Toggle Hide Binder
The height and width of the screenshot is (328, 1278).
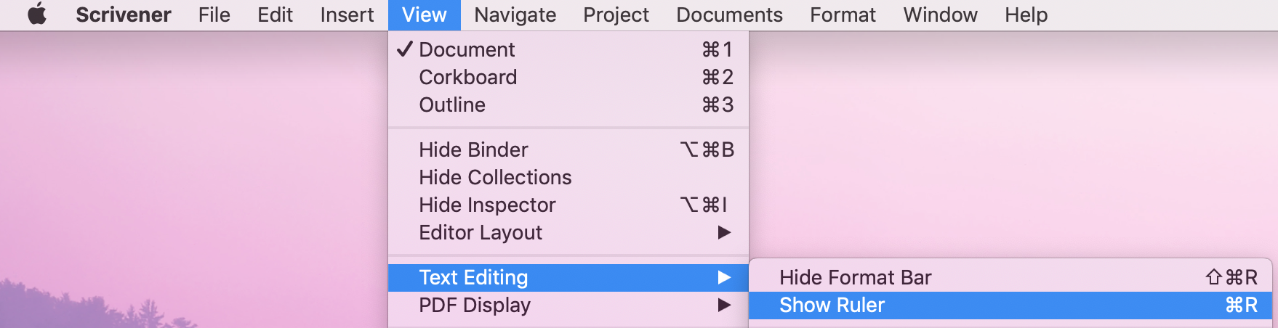pyautogui.click(x=568, y=149)
